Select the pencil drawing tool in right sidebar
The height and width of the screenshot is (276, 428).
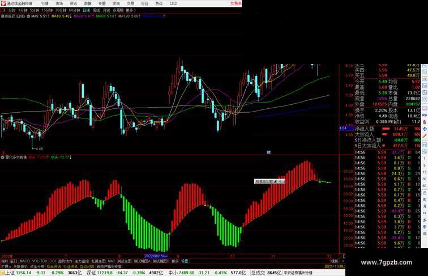425,135
